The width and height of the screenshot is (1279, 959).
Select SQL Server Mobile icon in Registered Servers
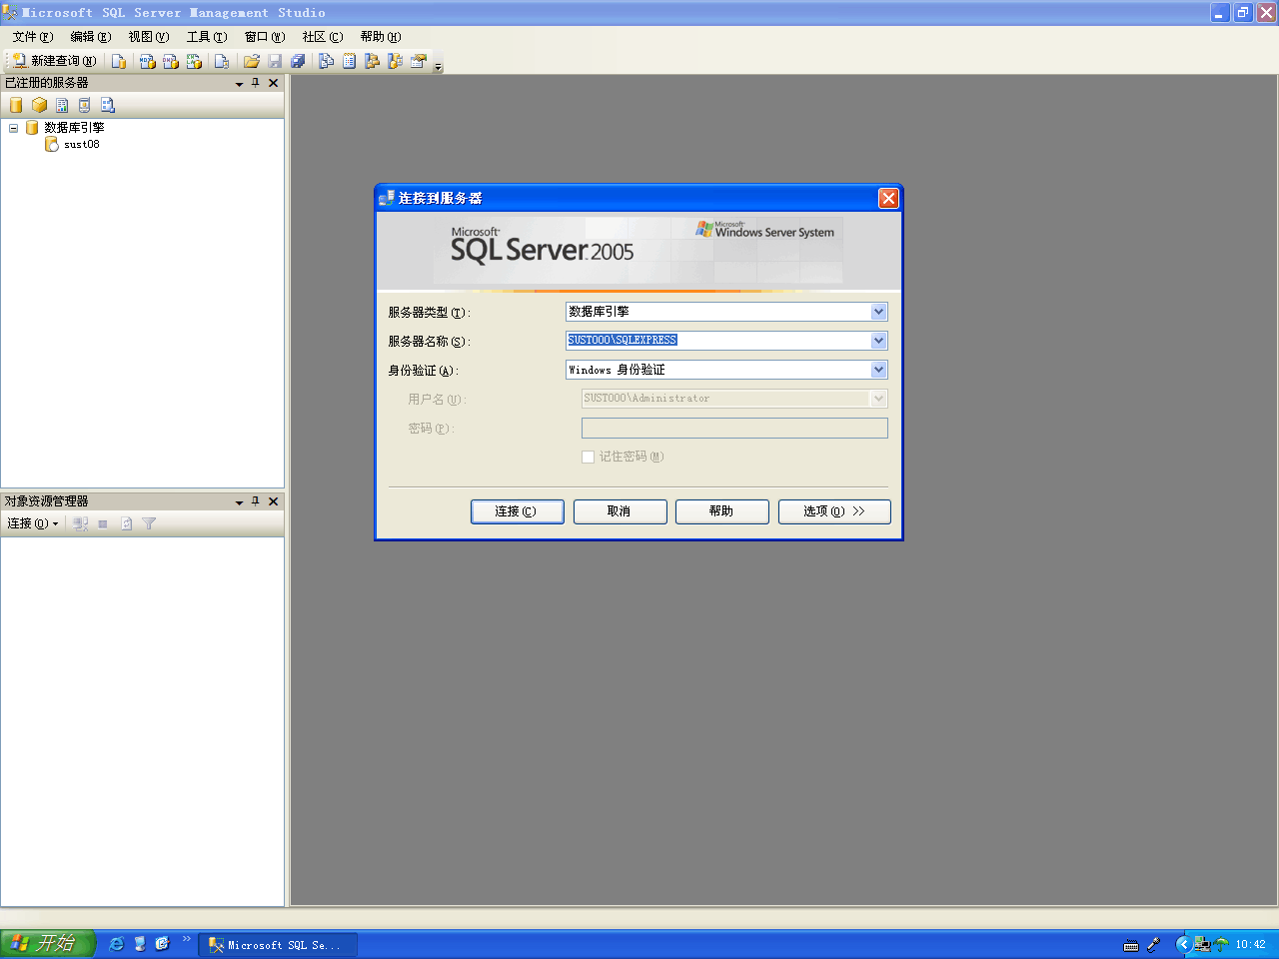[85, 105]
